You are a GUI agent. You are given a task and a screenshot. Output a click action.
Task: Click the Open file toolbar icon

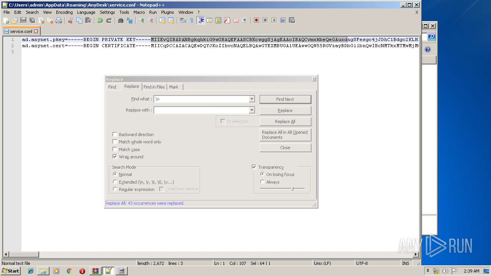click(x=15, y=20)
